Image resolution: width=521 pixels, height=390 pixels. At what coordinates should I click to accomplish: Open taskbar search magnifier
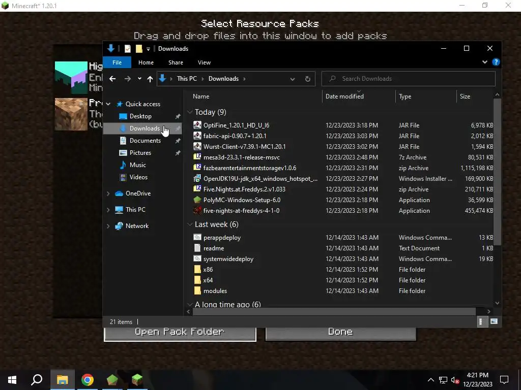[37, 380]
